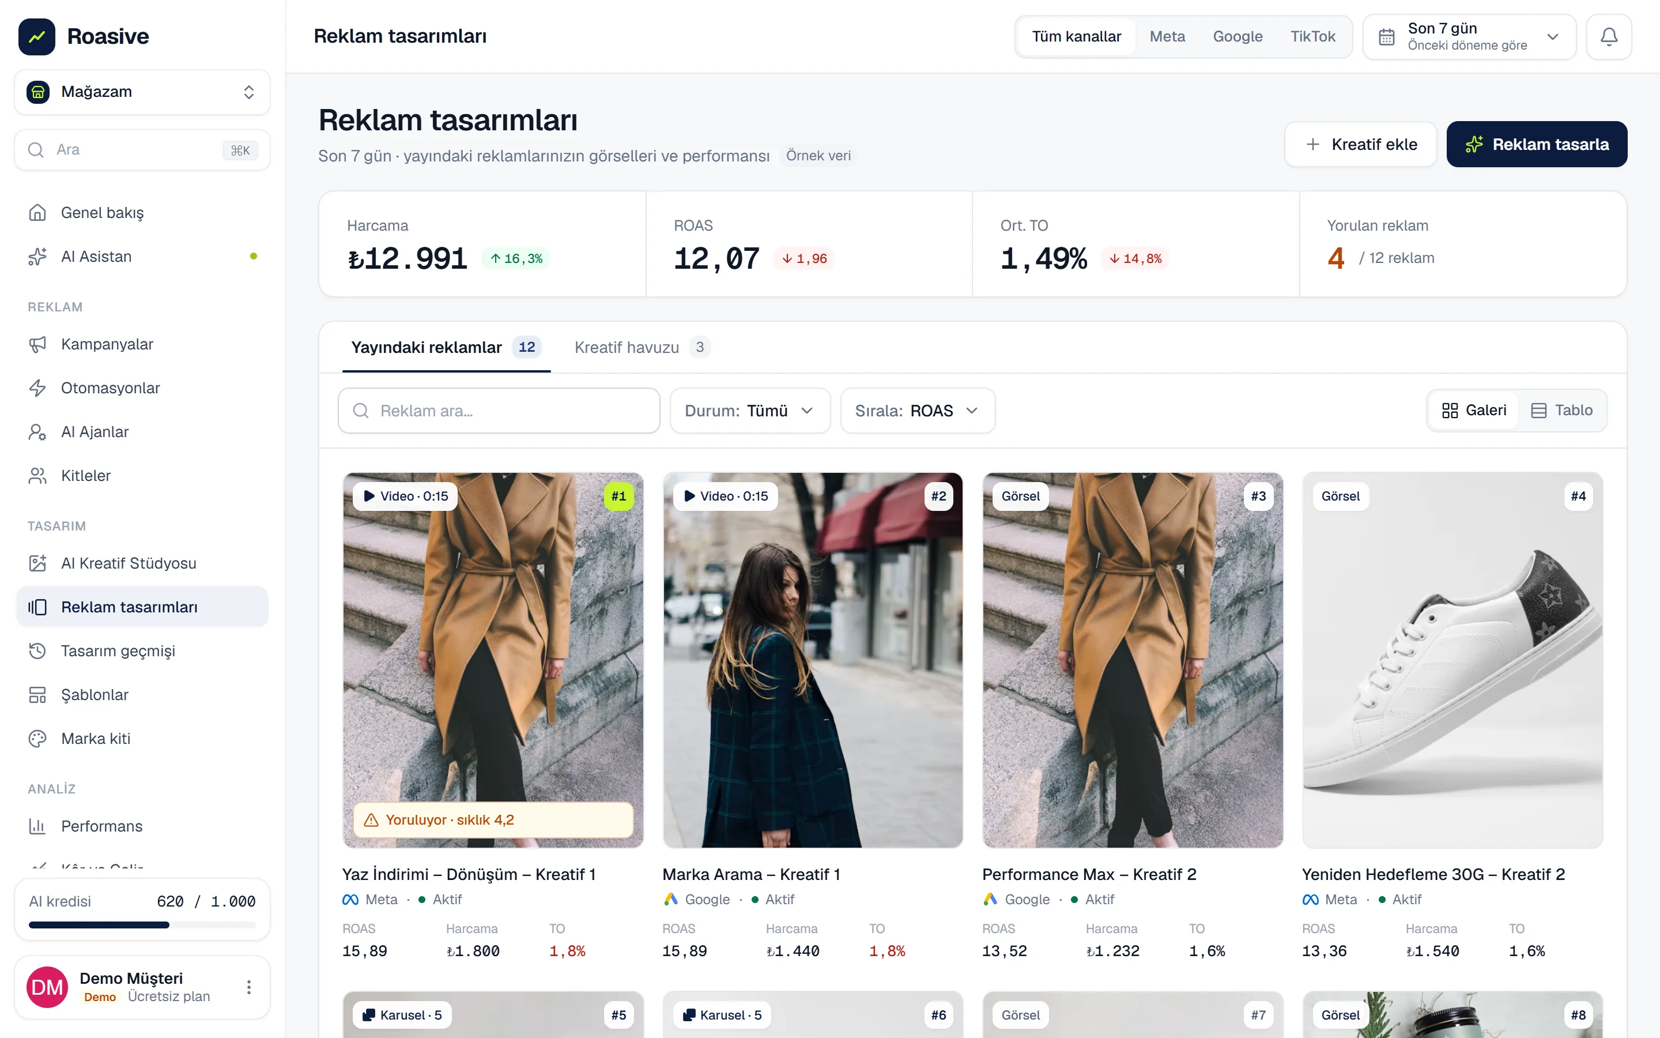Click the calendar icon in date selector
1660x1038 pixels.
[1386, 37]
